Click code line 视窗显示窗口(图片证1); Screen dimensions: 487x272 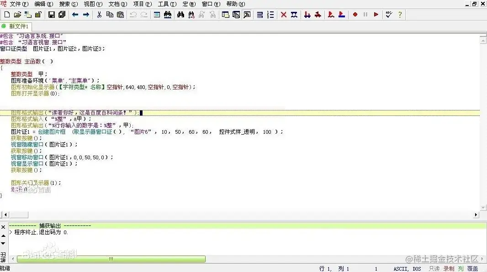pos(44,163)
